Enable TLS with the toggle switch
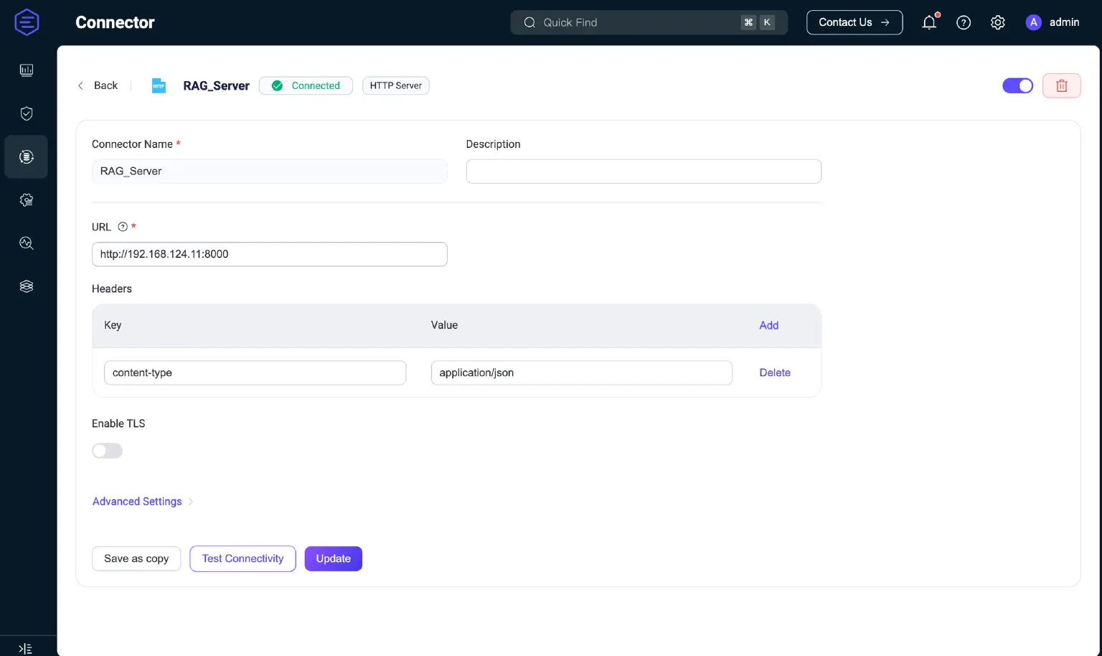 [107, 450]
